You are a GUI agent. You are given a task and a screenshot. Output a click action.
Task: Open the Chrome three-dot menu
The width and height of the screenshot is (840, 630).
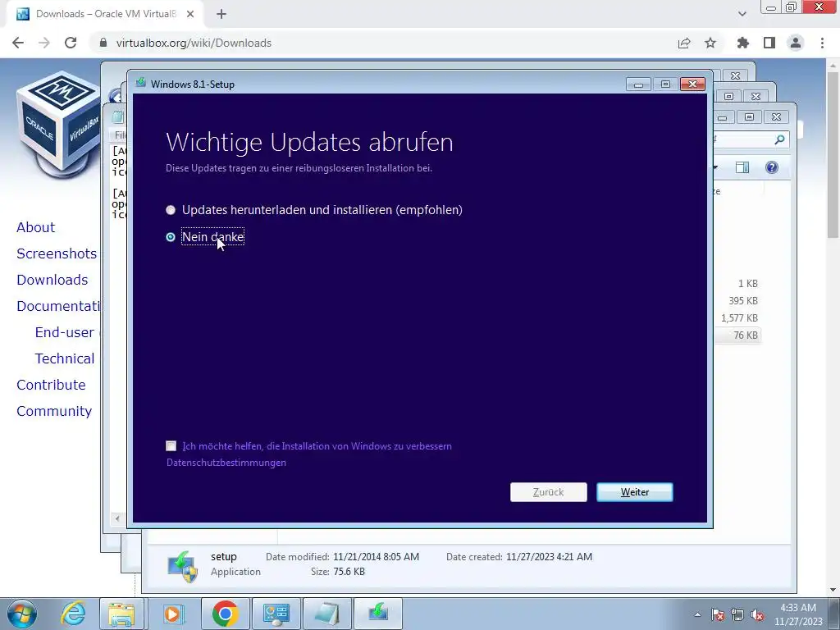pos(822,43)
